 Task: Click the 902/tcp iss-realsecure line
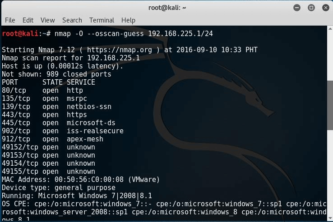tap(62, 131)
